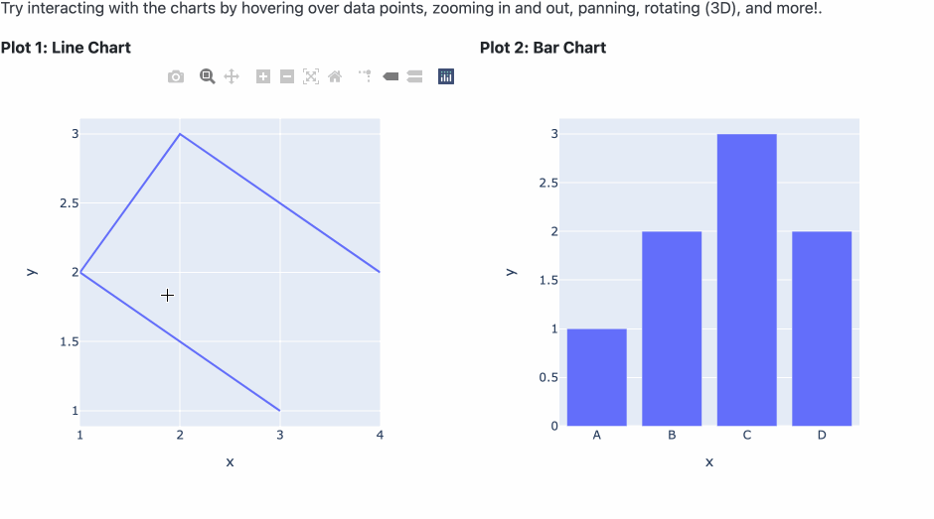This screenshot has height=519, width=934.
Task: Click the line chart peak at x=2
Action: pos(180,134)
